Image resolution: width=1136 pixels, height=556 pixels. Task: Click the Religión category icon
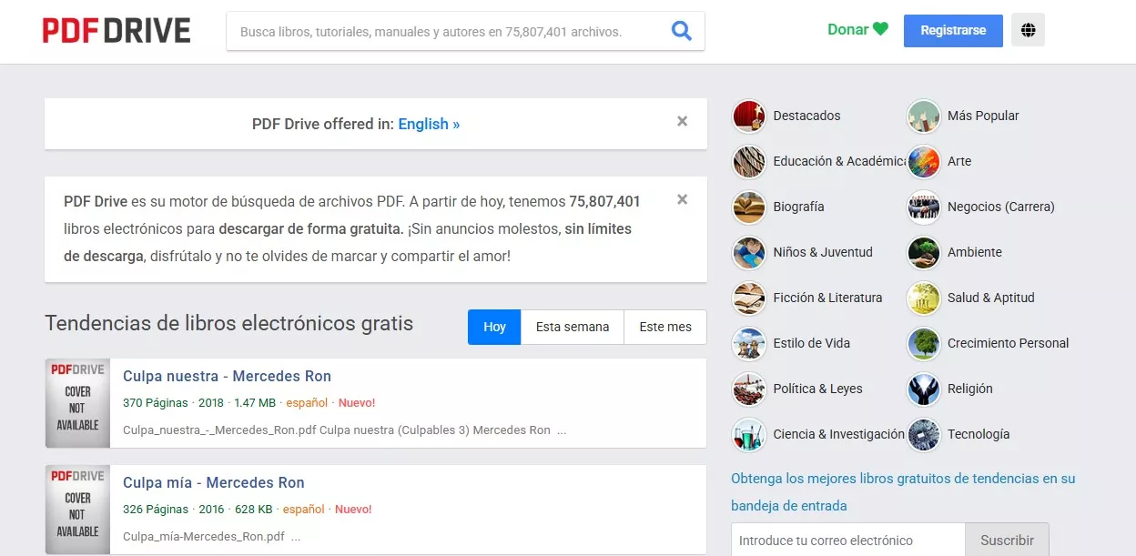tap(924, 389)
